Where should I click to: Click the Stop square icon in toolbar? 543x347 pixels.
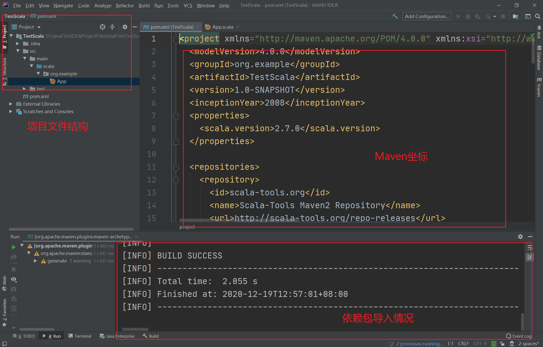(x=503, y=16)
